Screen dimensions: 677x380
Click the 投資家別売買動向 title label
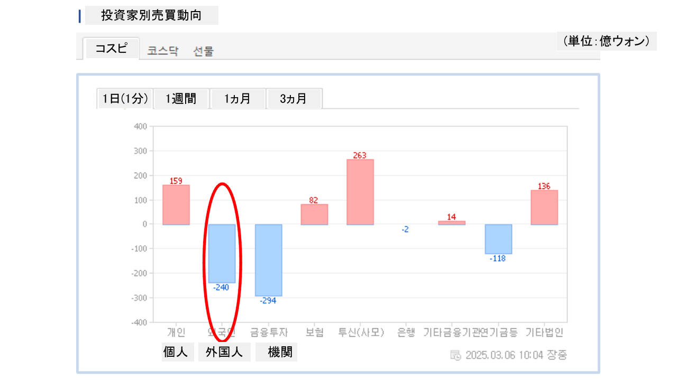(151, 15)
